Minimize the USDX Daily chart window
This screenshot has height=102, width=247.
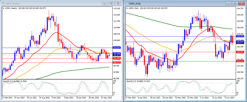coord(229,3)
